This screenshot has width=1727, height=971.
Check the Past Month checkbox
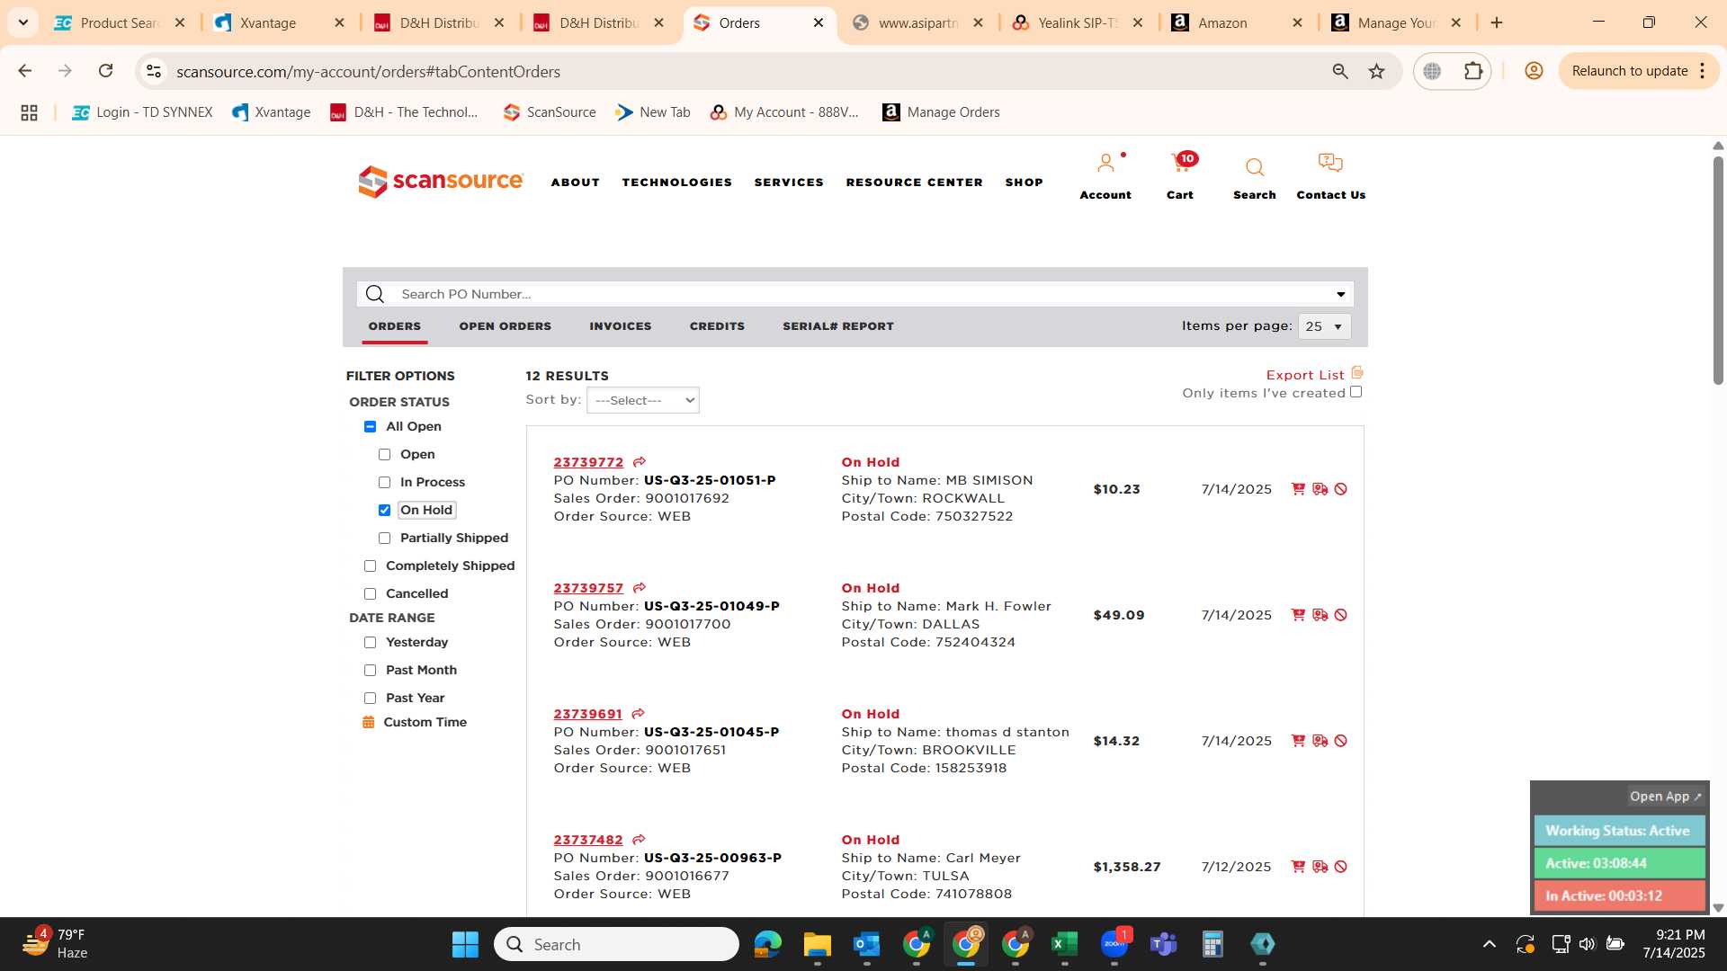(370, 670)
